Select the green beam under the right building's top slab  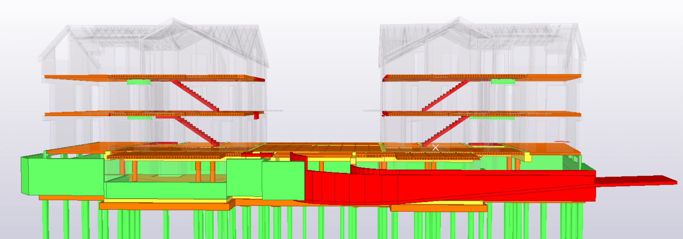point(503,82)
